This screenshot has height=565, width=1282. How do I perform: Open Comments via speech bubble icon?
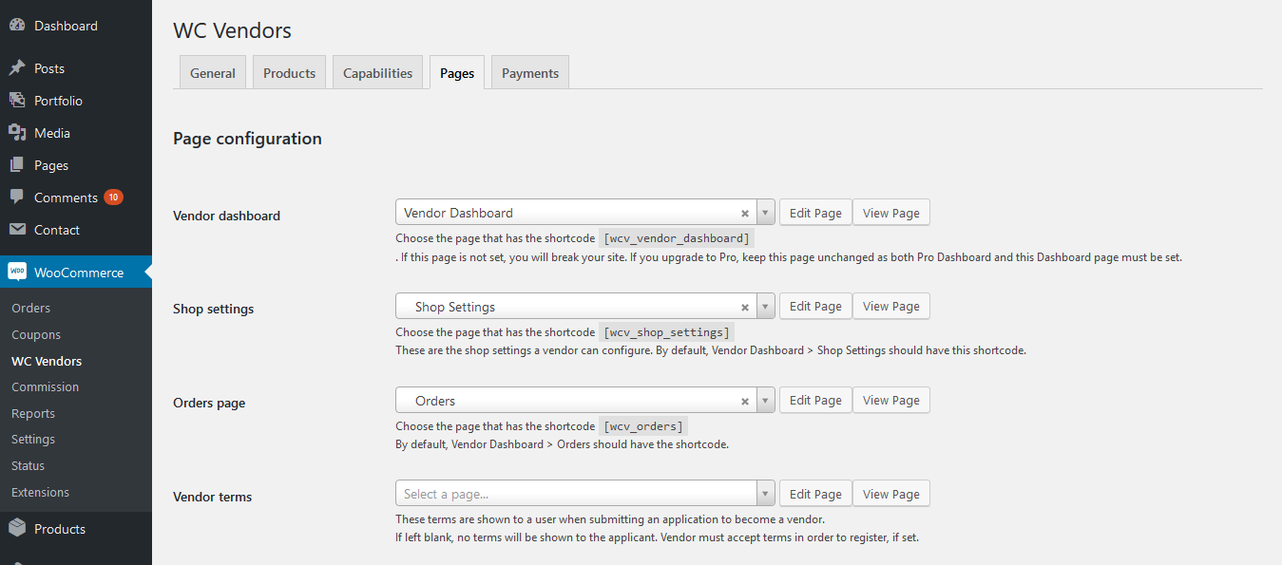[17, 198]
